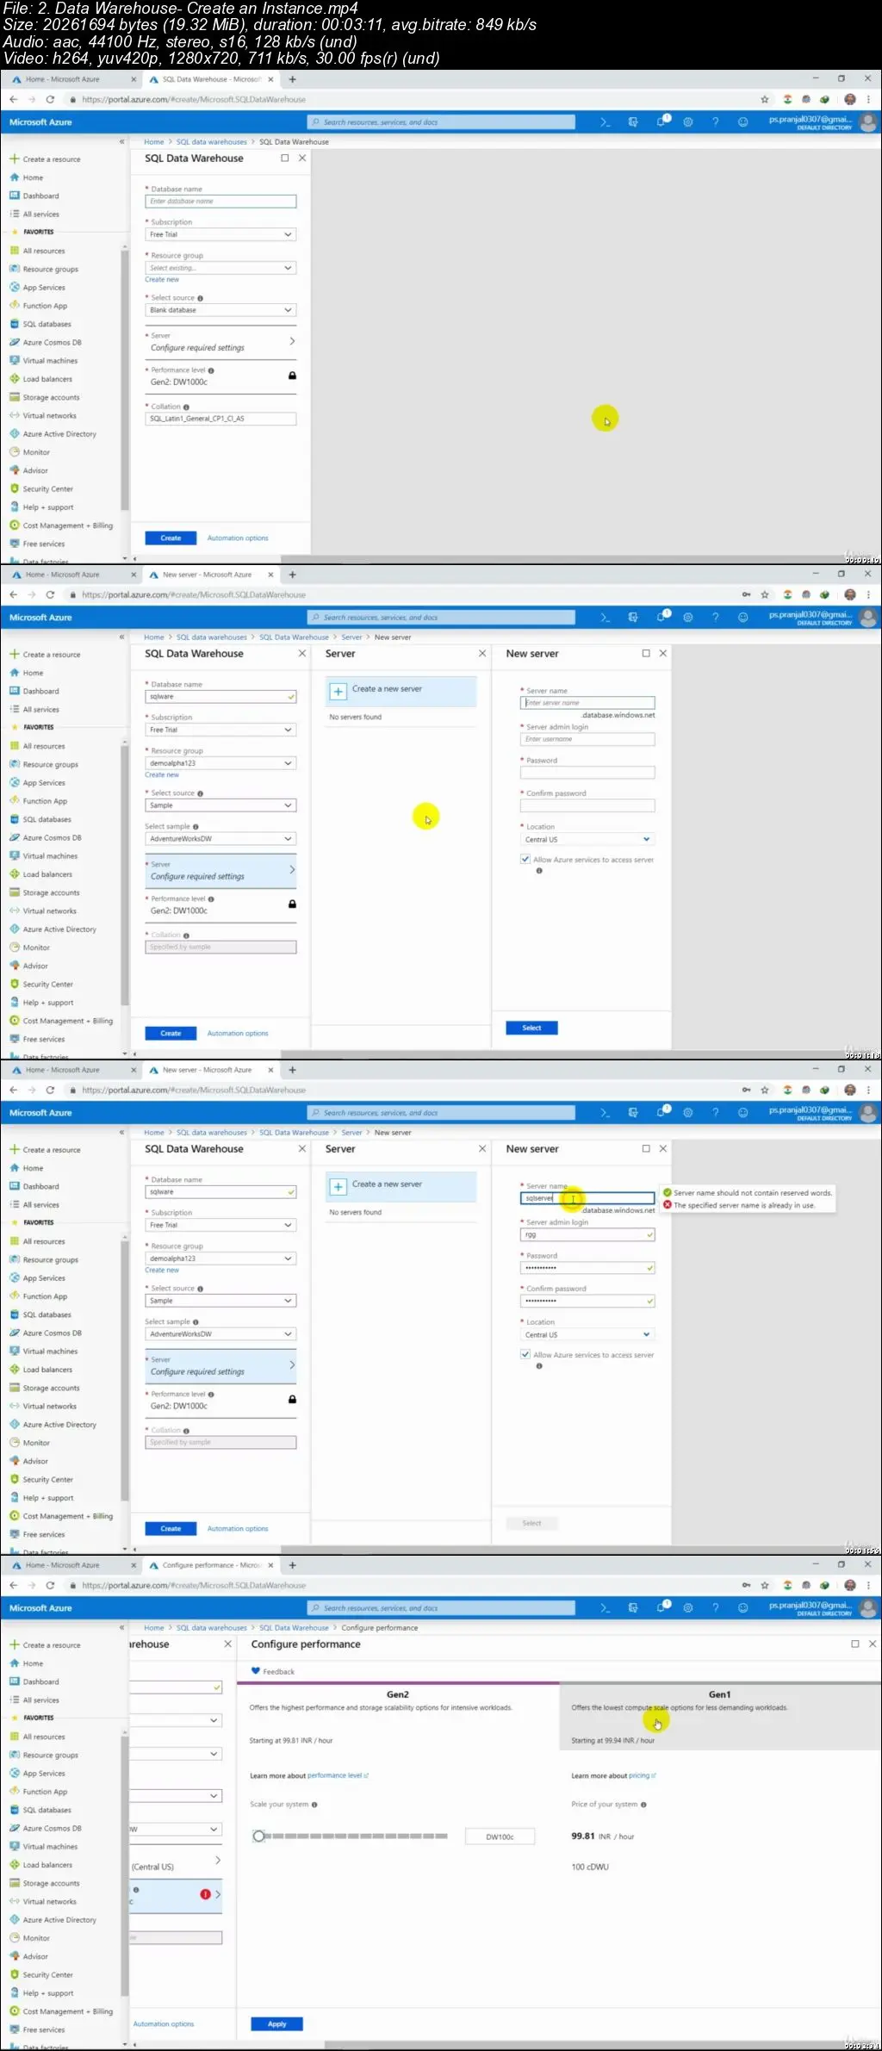
Task: Click the Server admin login field showing 'rgg'
Action: tap(587, 1234)
